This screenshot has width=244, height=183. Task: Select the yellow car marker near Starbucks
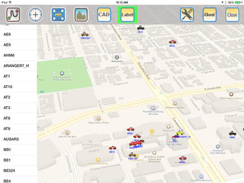coord(179,133)
